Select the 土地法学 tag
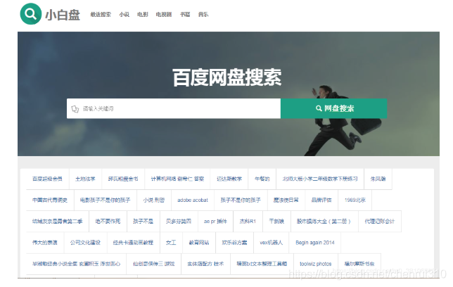The image size is (453, 287). pyautogui.click(x=85, y=179)
